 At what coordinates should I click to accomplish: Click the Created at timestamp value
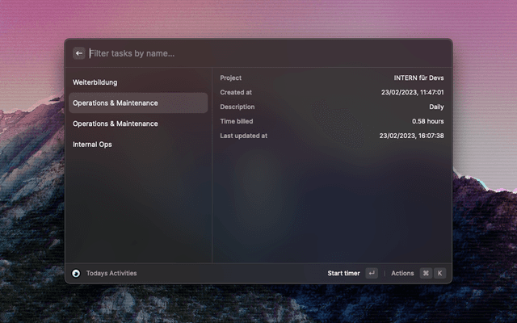click(x=412, y=93)
